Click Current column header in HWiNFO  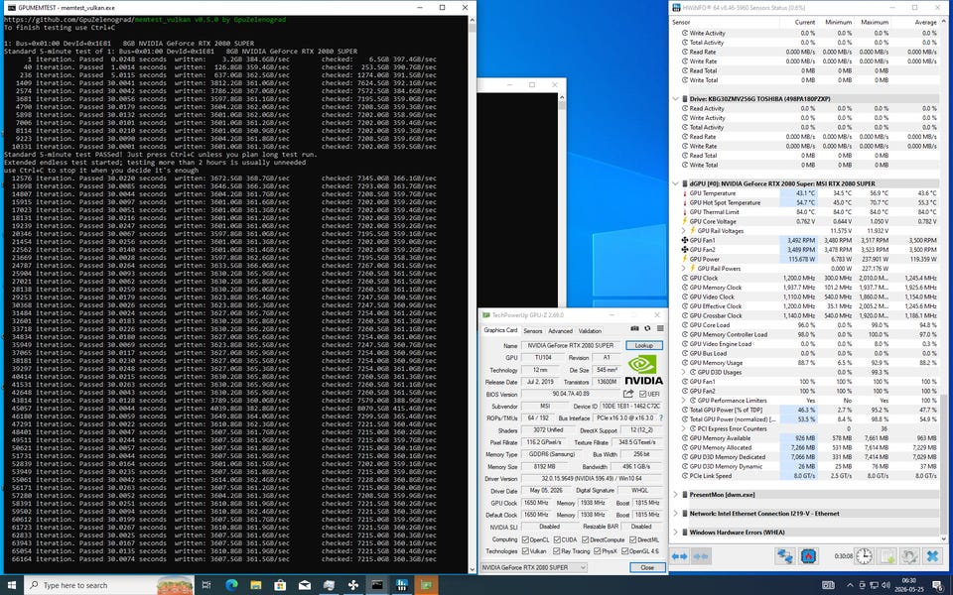(805, 22)
